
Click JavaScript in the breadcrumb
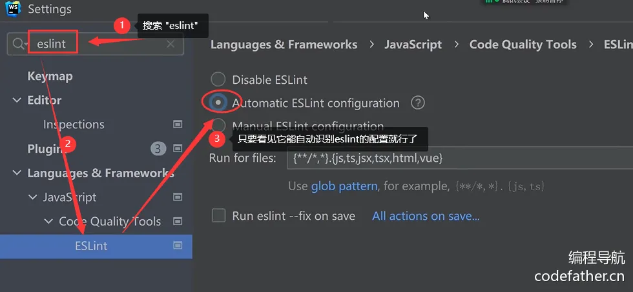(413, 44)
